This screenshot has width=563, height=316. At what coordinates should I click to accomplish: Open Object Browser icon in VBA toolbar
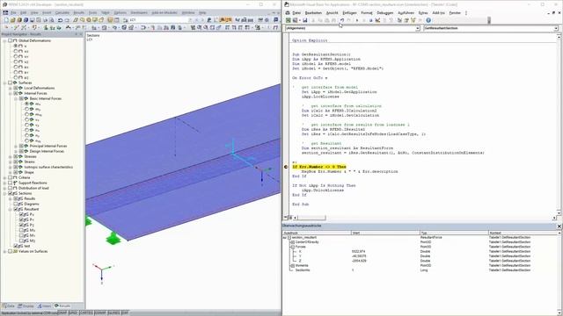pyautogui.click(x=413, y=20)
